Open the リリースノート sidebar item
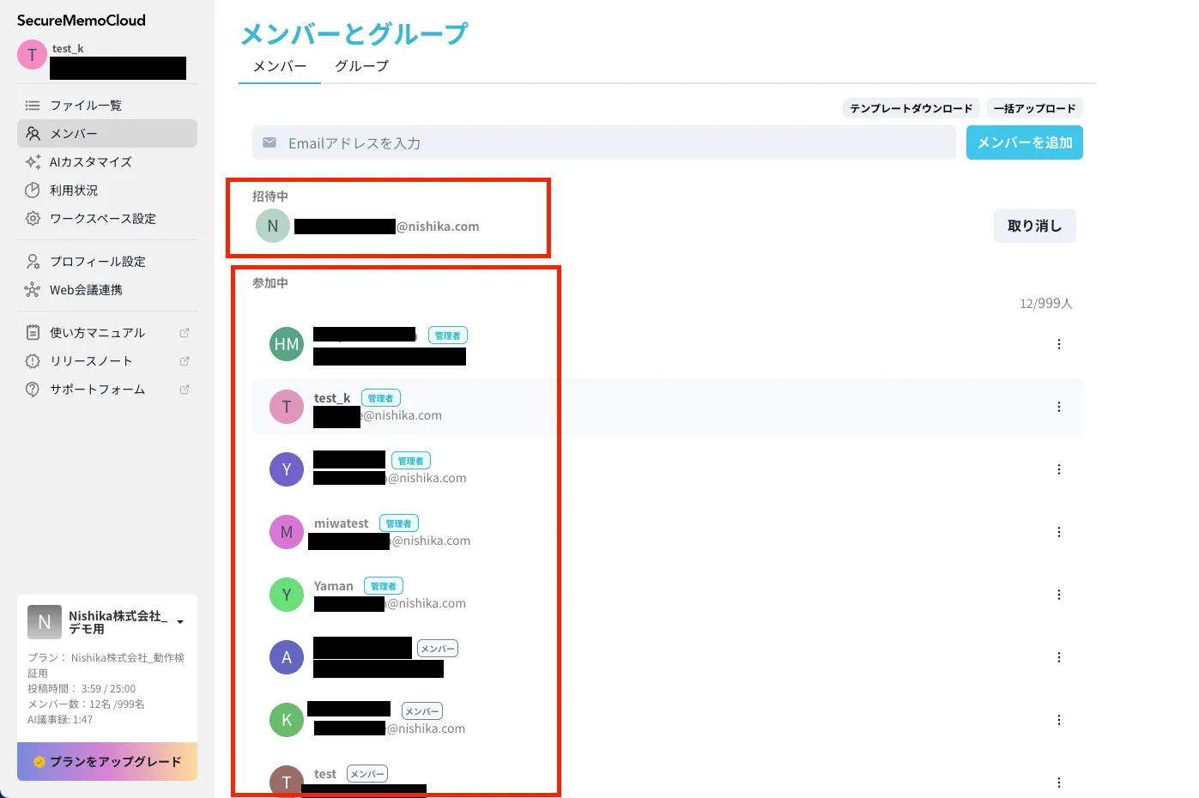Screen dimensions: 1199x798 coord(91,361)
